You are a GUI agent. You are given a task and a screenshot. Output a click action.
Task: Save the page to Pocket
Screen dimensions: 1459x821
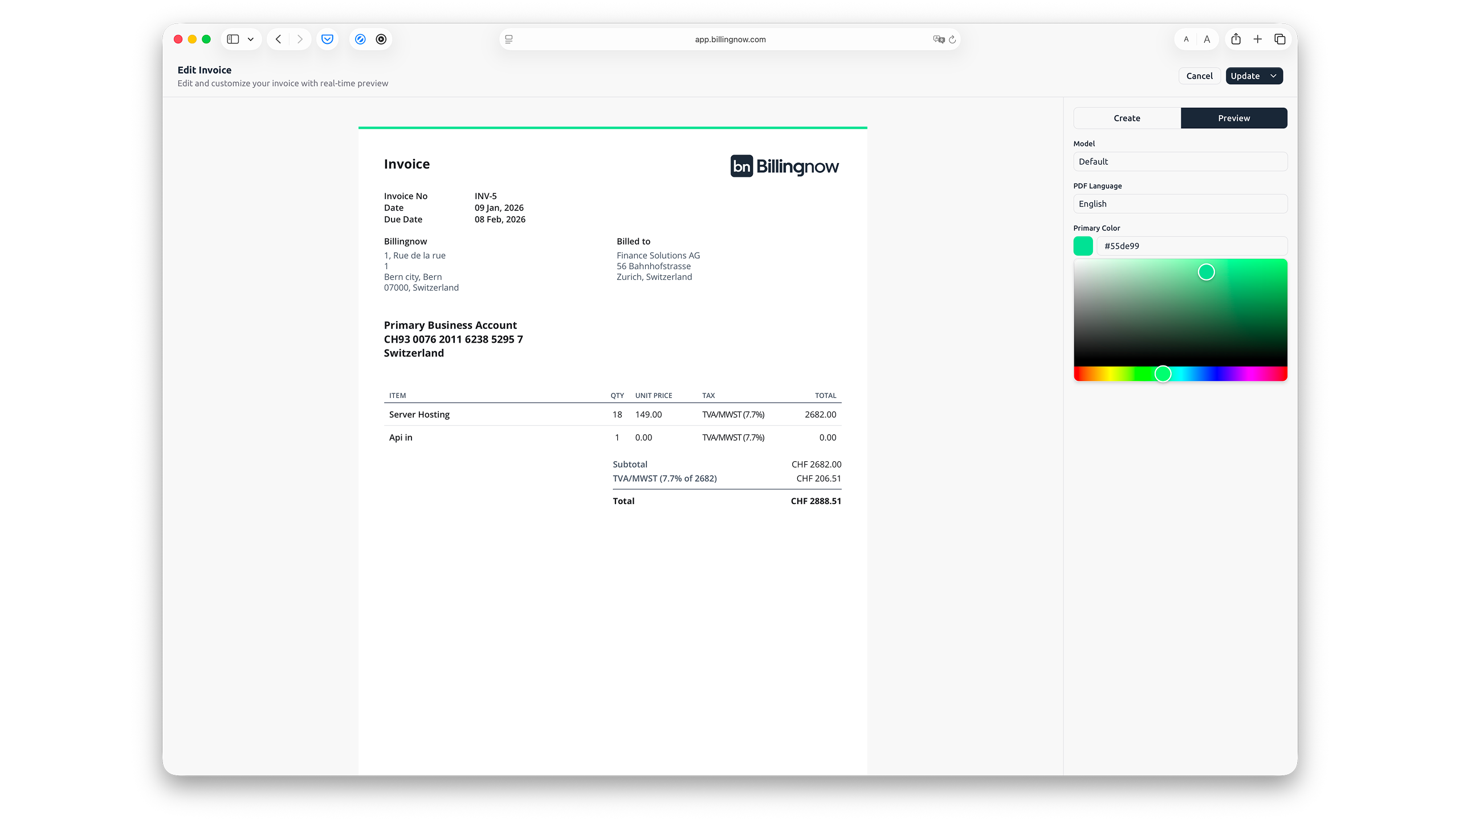[x=327, y=39]
